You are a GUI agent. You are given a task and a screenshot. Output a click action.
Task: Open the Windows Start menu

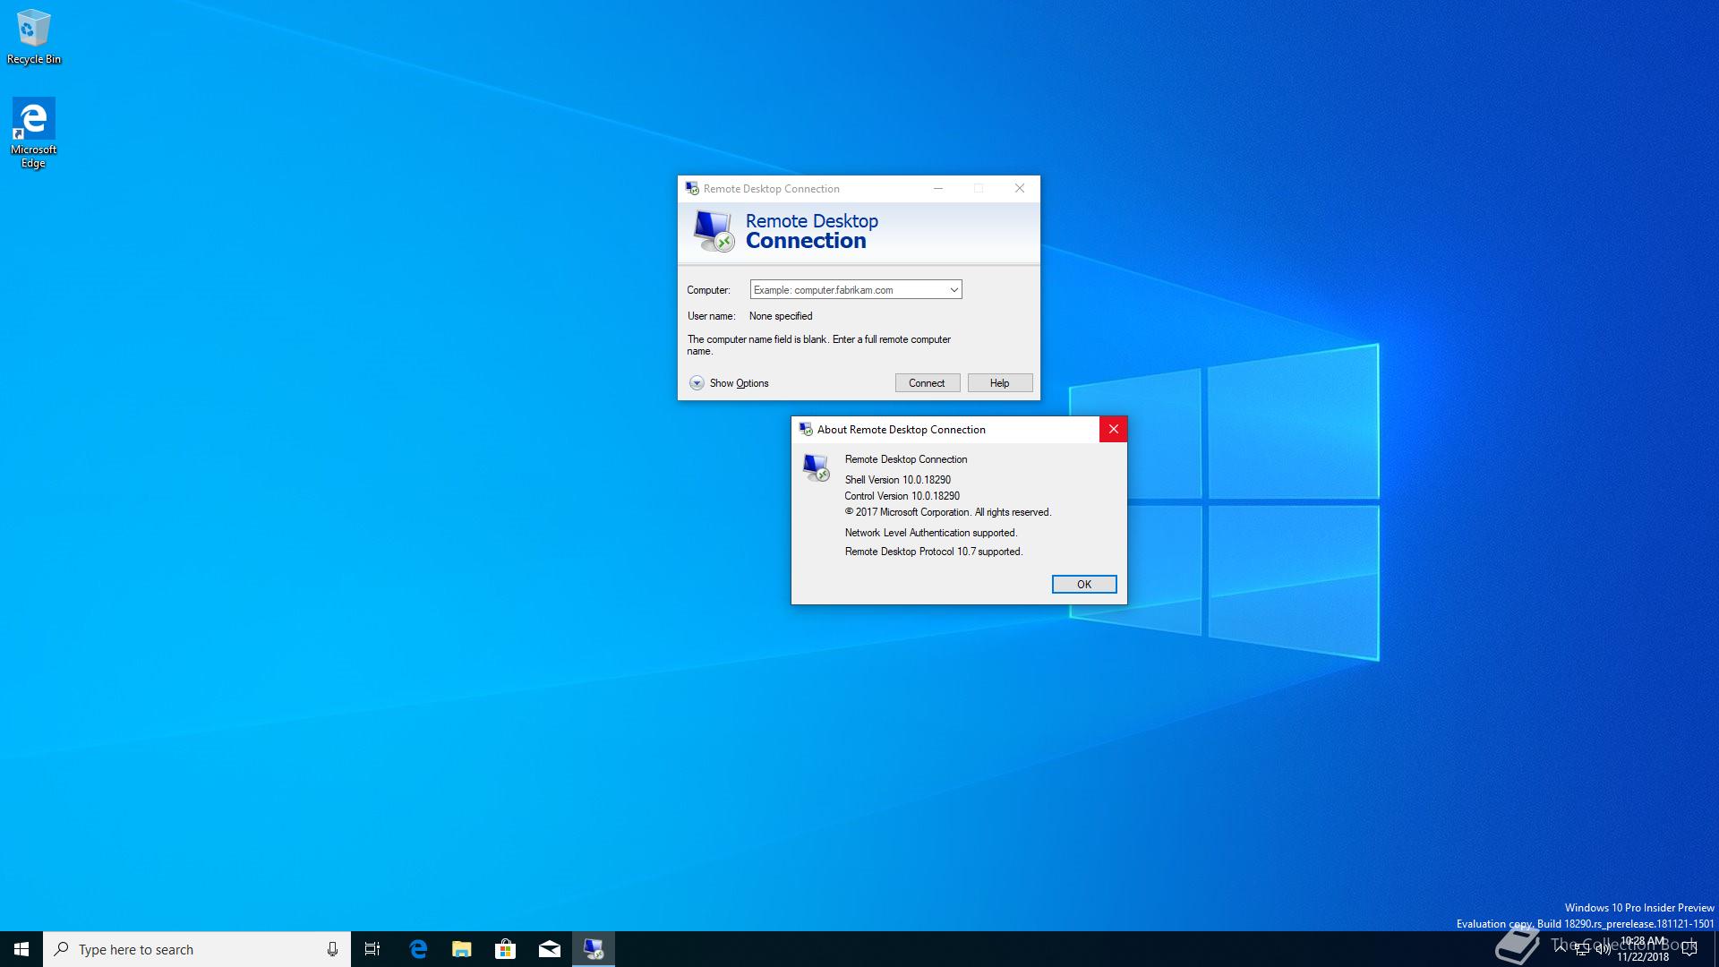point(21,949)
